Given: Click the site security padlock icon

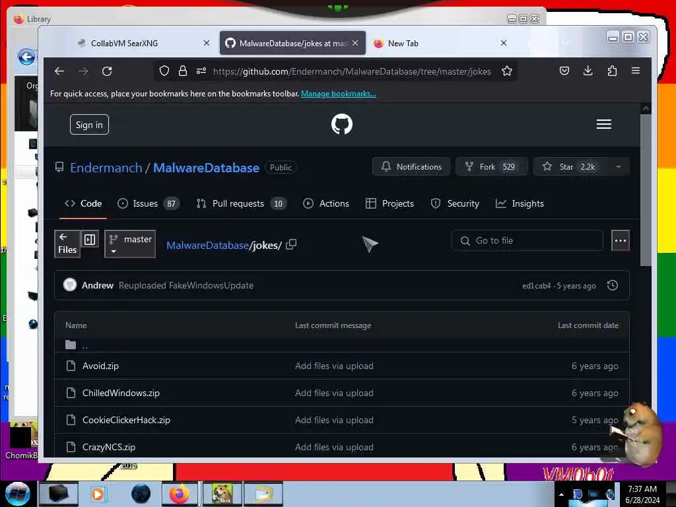Looking at the screenshot, I should click(x=183, y=71).
